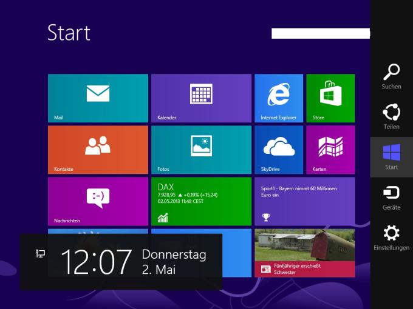
Task: Open the DAX finance tile
Action: [x=201, y=201]
